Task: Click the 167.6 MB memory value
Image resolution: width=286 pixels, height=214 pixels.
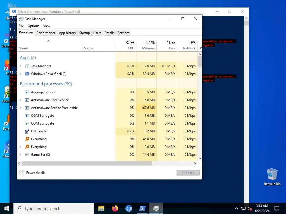Action: click(x=148, y=108)
